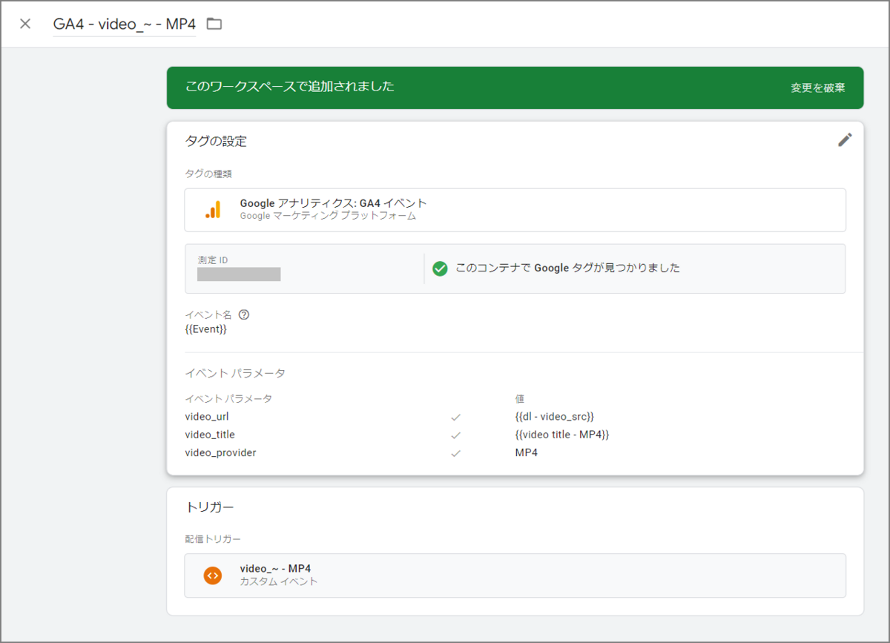Viewport: 890px width, 643px height.
Task: Rename the tag title GA4 - video_~ - MP4
Action: point(125,24)
